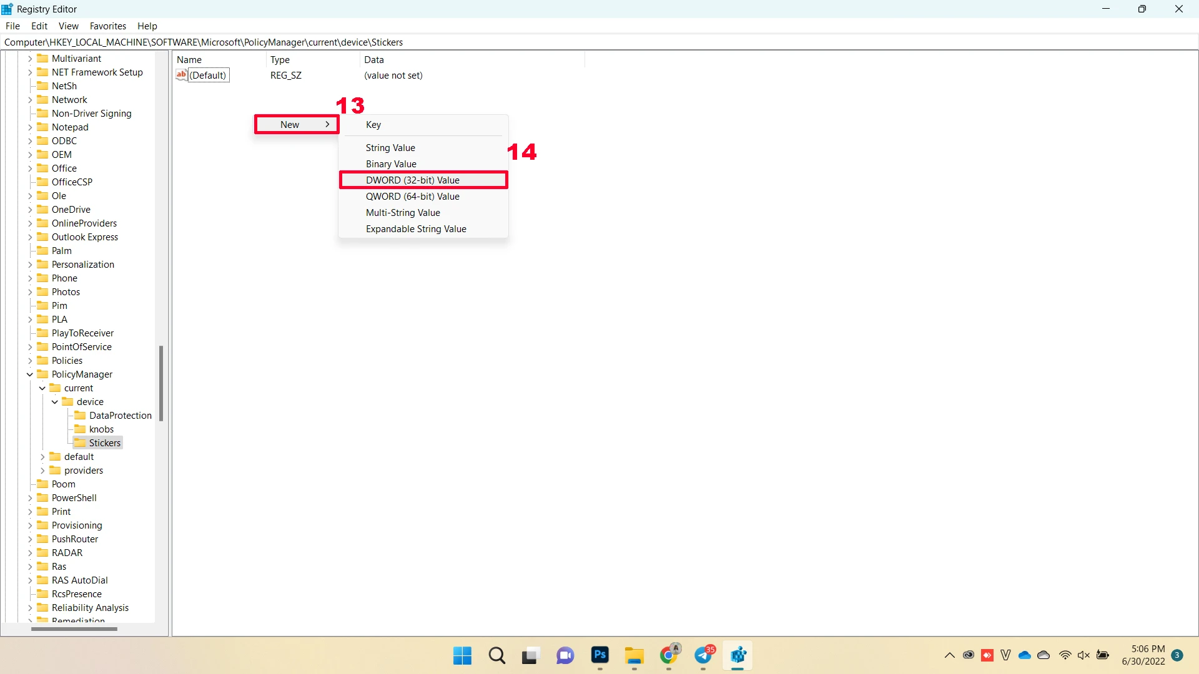The height and width of the screenshot is (674, 1199).
Task: Click the (Default) value string icon
Action: pos(181,75)
